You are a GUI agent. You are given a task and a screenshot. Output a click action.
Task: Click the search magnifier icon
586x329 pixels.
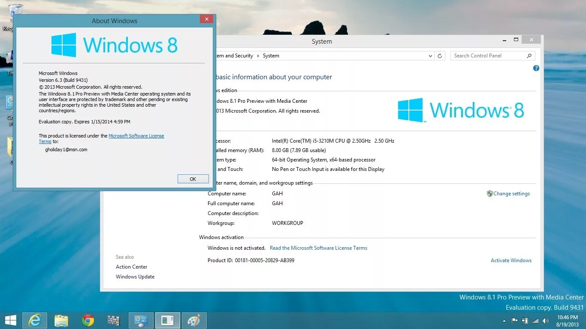[x=529, y=56]
